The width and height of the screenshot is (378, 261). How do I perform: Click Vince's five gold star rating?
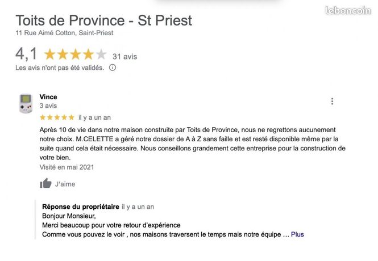57,117
